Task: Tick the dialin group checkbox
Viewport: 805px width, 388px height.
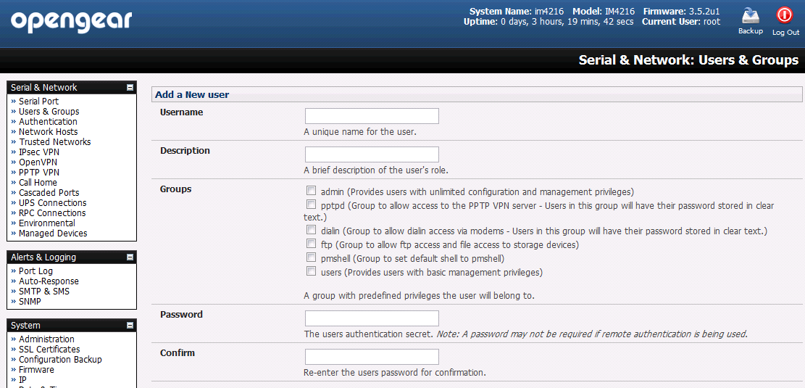Action: click(311, 230)
